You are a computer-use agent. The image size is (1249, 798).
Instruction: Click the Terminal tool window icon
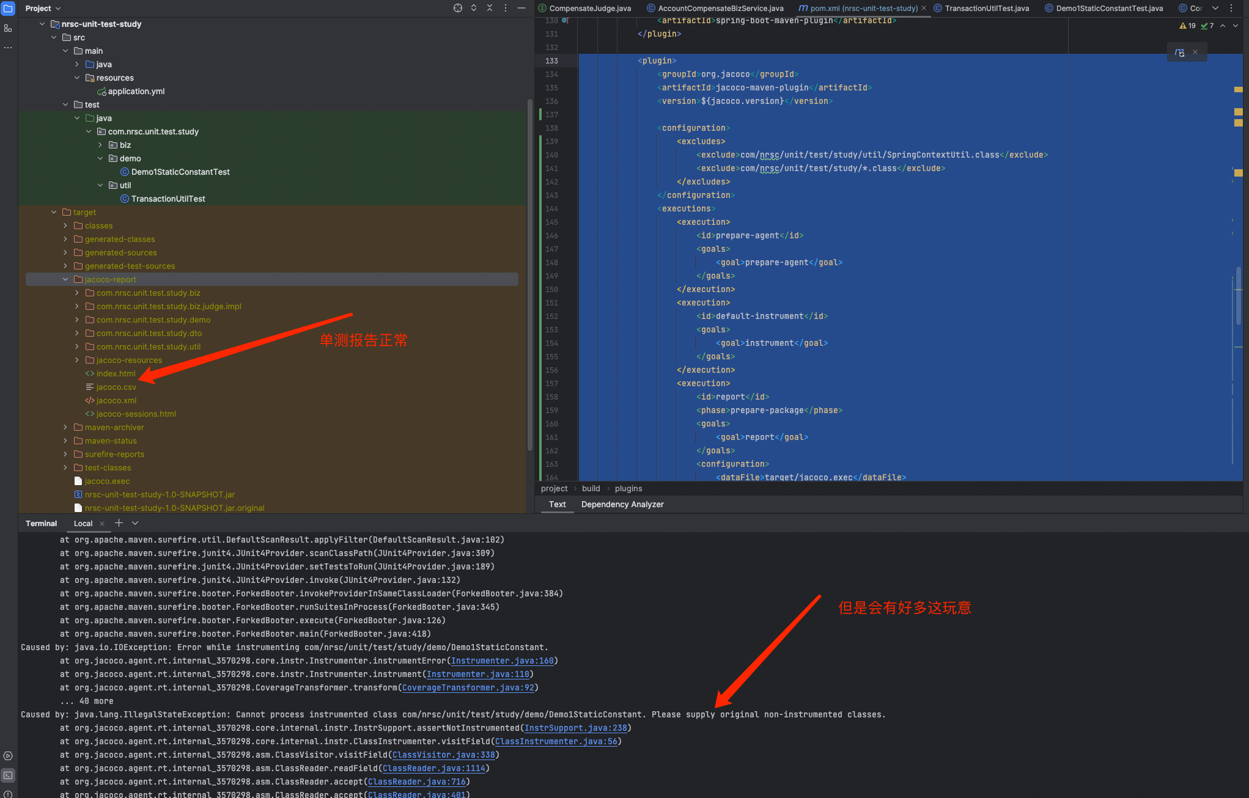[8, 775]
